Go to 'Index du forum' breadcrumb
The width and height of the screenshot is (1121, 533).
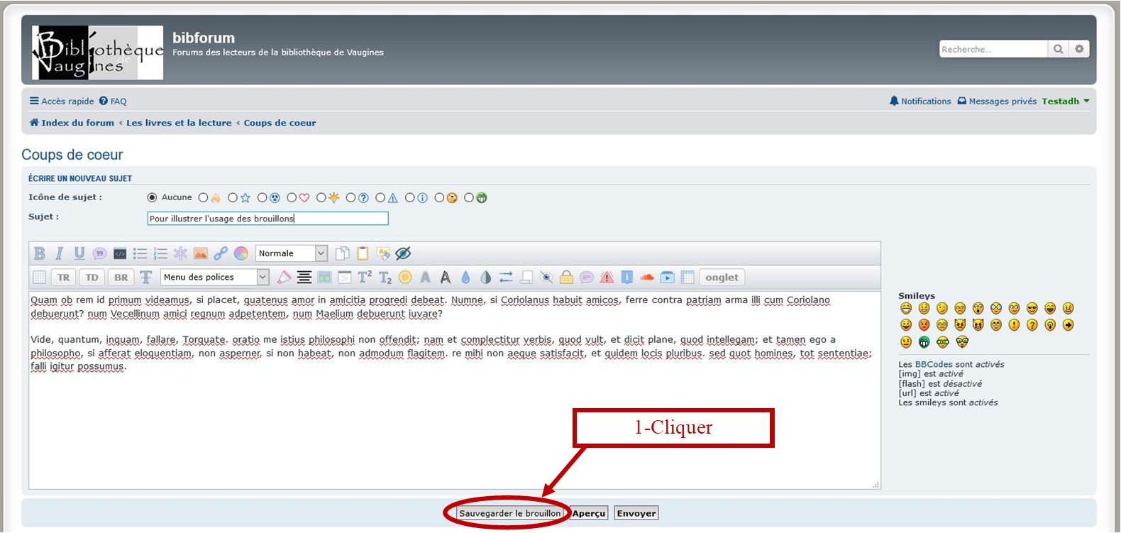77,123
